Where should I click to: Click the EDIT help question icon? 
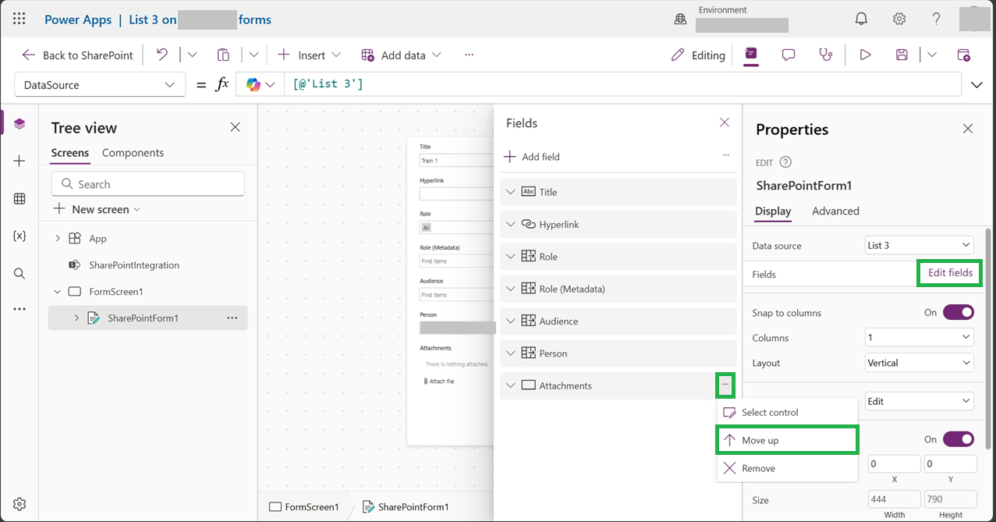click(x=785, y=162)
